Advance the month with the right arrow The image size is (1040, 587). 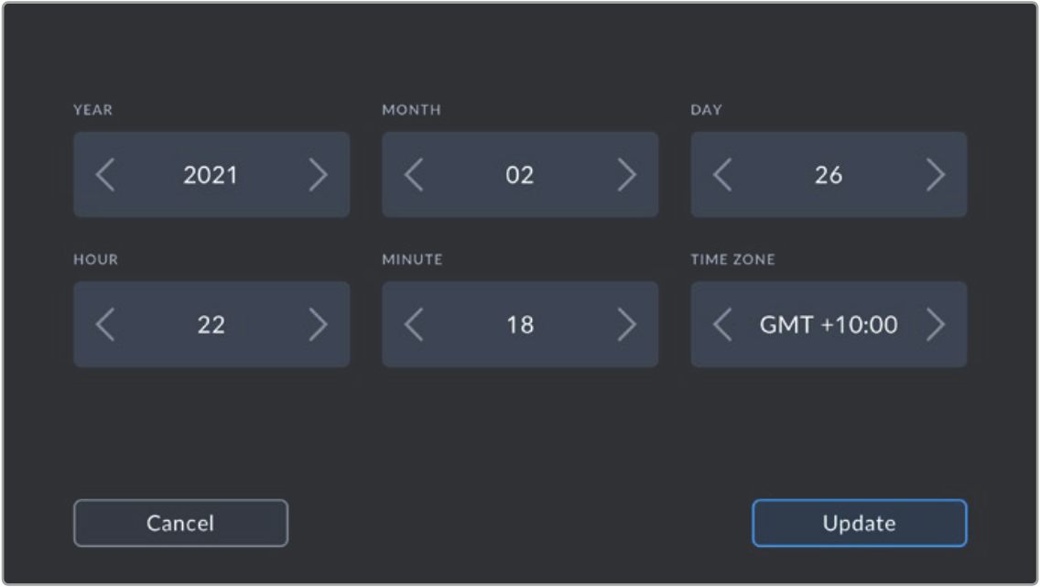626,175
